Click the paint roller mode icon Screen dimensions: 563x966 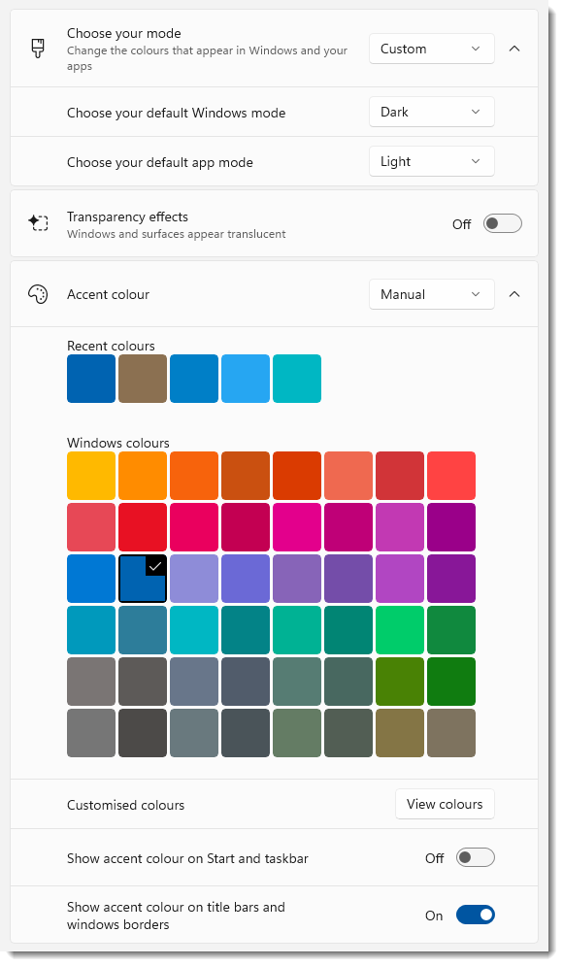coord(38,49)
